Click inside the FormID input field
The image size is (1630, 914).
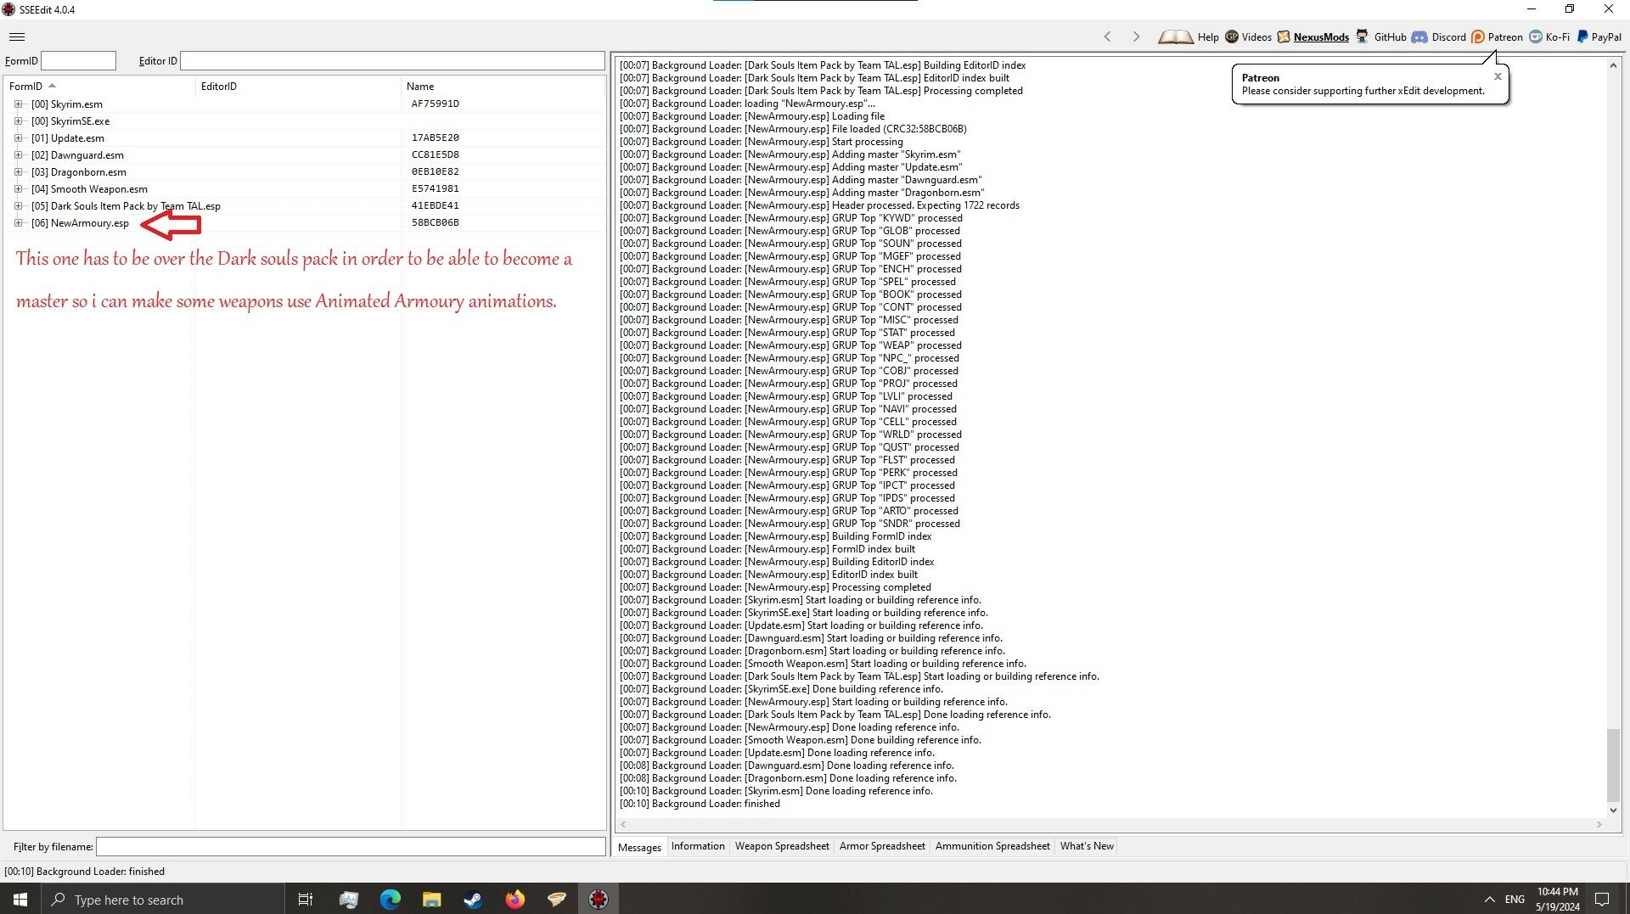coord(78,60)
